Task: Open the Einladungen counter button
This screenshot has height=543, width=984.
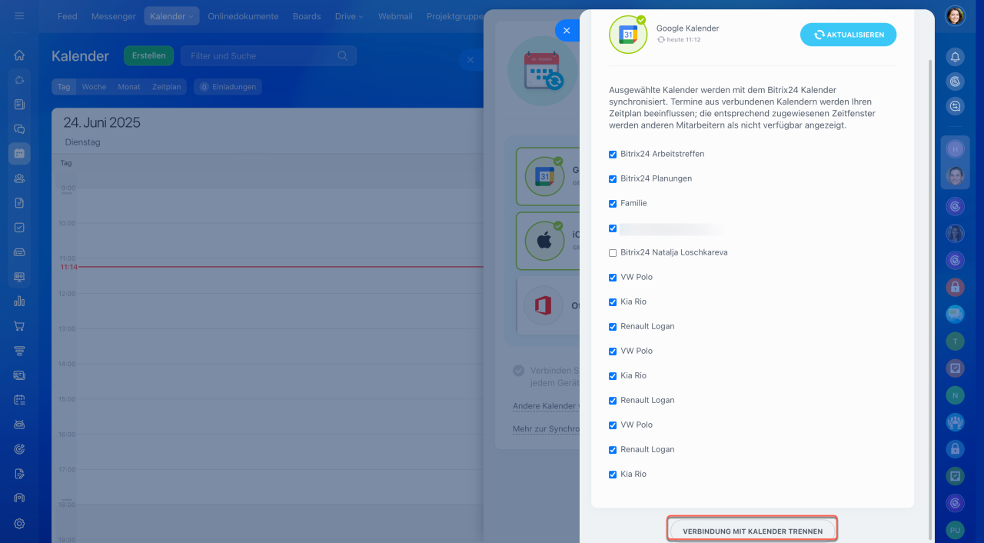Action: click(228, 87)
